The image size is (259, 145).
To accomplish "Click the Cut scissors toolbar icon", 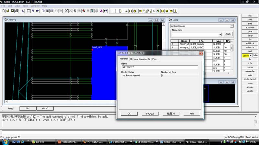I will pyautogui.click(x=23, y=11).
